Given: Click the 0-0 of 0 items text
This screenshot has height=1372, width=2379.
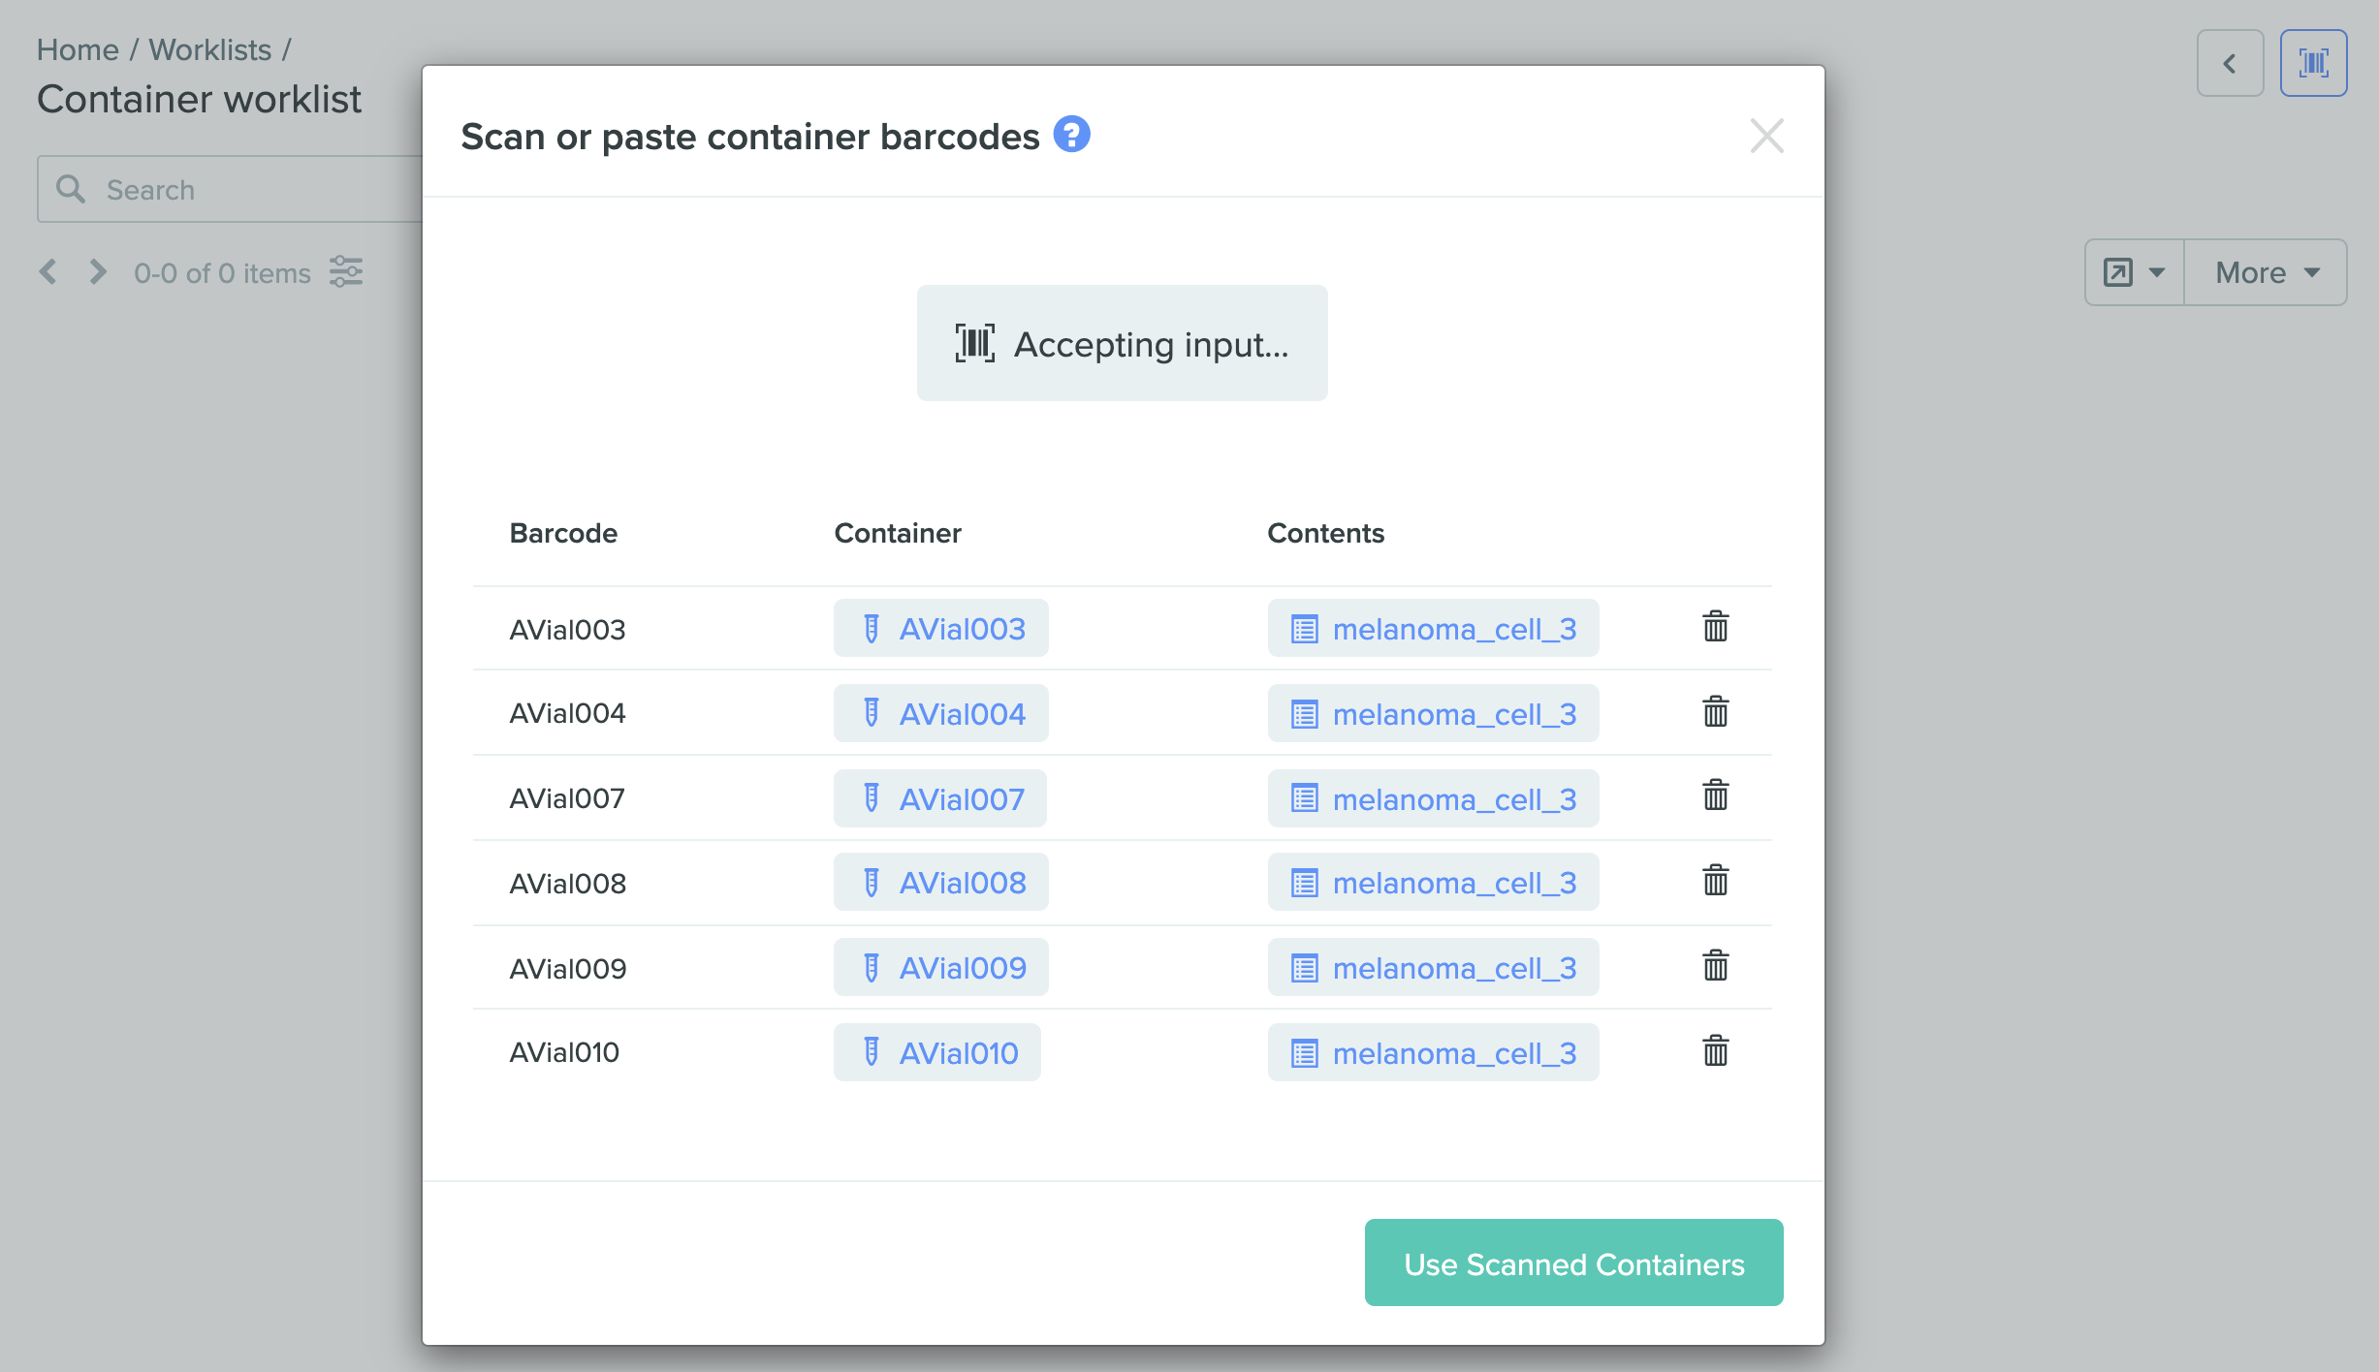Looking at the screenshot, I should (x=222, y=273).
